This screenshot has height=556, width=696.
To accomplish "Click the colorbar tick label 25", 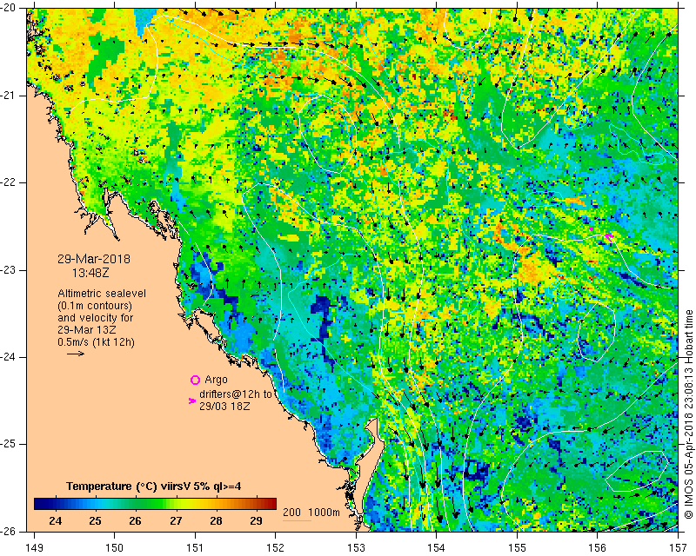I will pos(95,521).
